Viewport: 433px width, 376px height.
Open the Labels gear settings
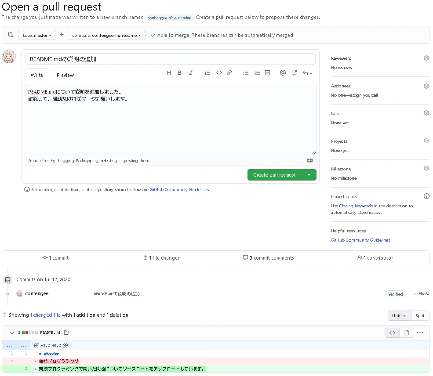point(427,113)
